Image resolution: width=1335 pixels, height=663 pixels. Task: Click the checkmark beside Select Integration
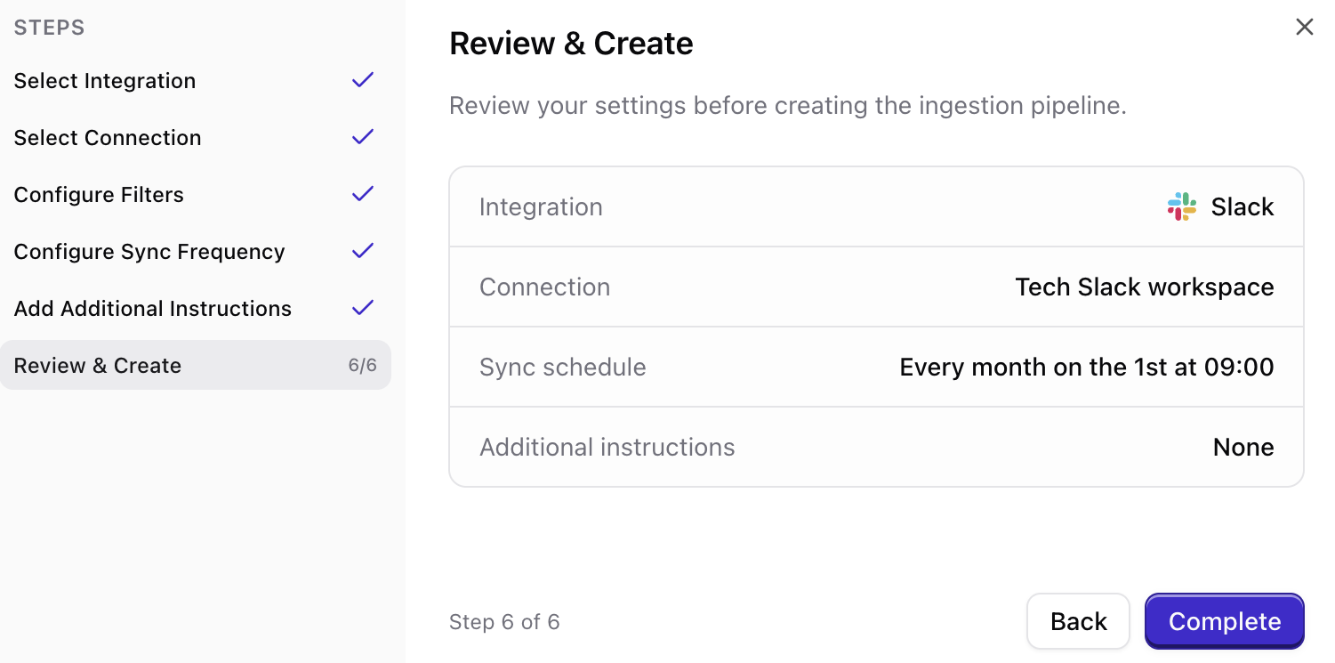(x=362, y=80)
